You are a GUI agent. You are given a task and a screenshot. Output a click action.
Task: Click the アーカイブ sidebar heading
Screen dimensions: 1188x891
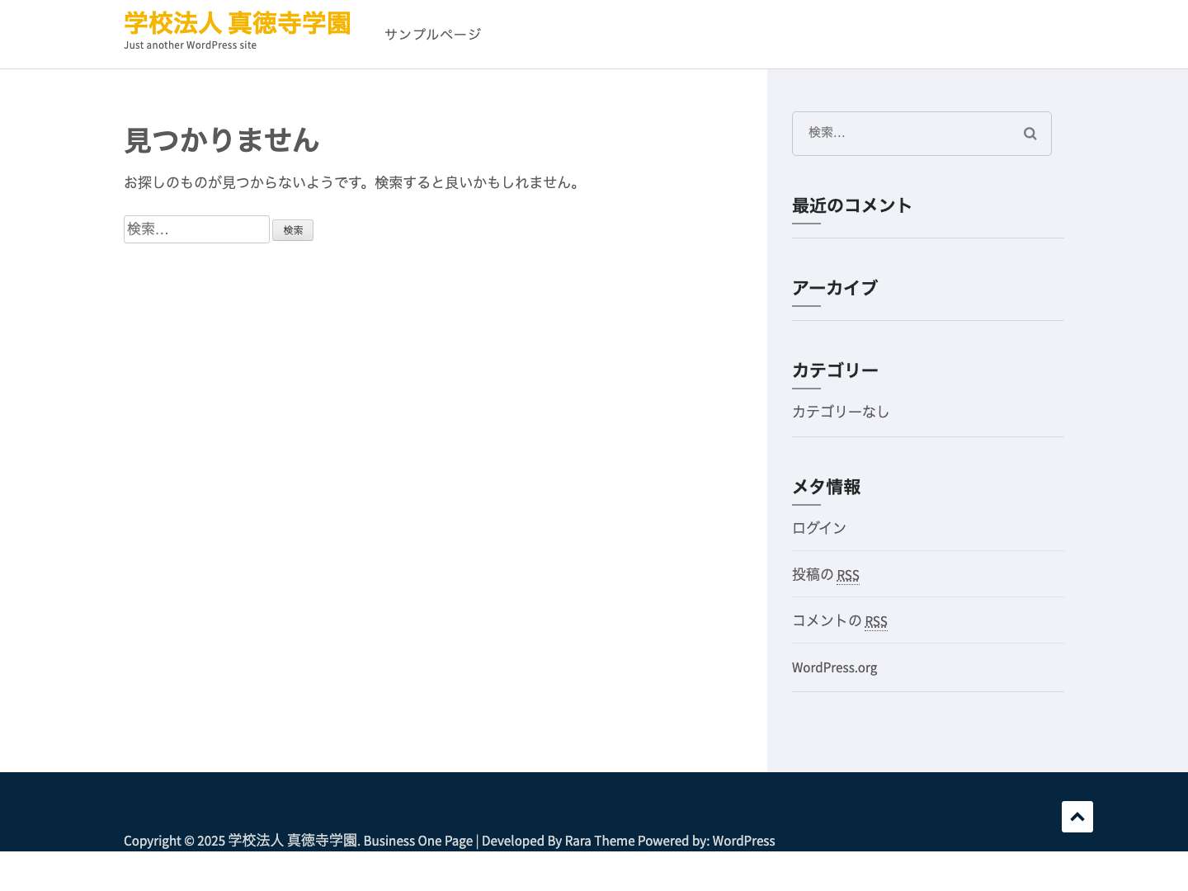click(834, 288)
